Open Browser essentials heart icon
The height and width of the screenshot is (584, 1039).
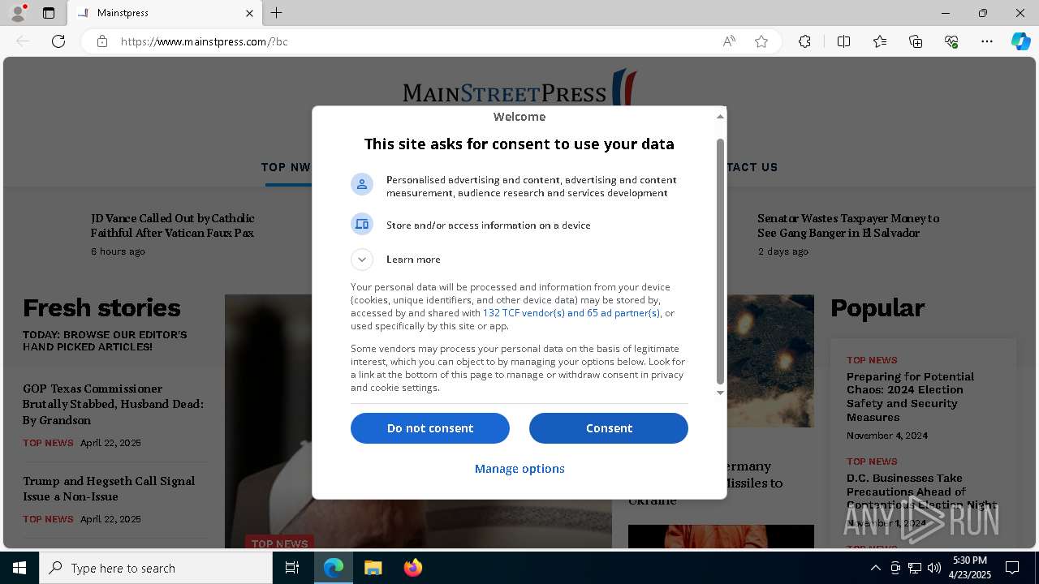pyautogui.click(x=951, y=41)
